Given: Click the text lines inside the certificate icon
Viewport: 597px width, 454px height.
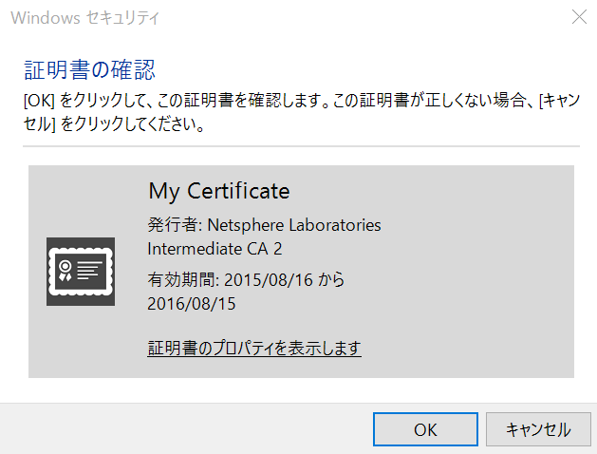Looking at the screenshot, I should pos(90,271).
